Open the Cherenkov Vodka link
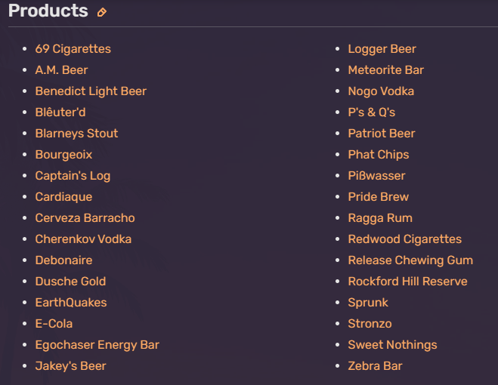 click(83, 239)
